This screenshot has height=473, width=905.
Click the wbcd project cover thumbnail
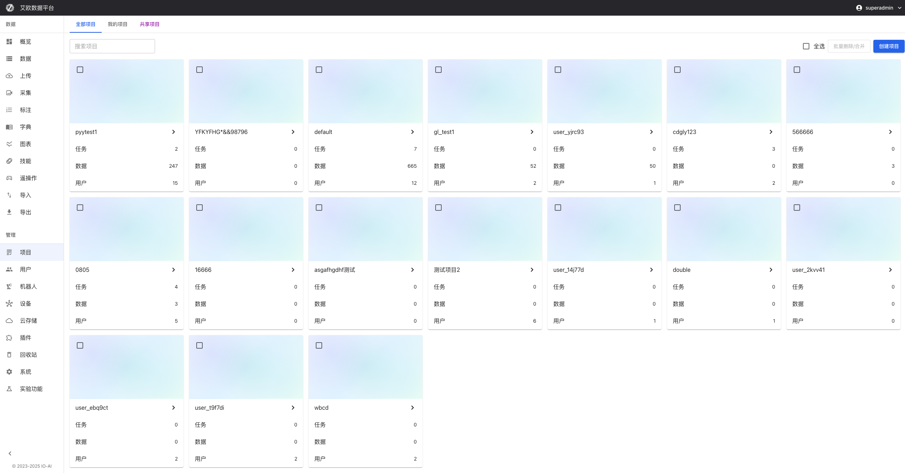366,367
